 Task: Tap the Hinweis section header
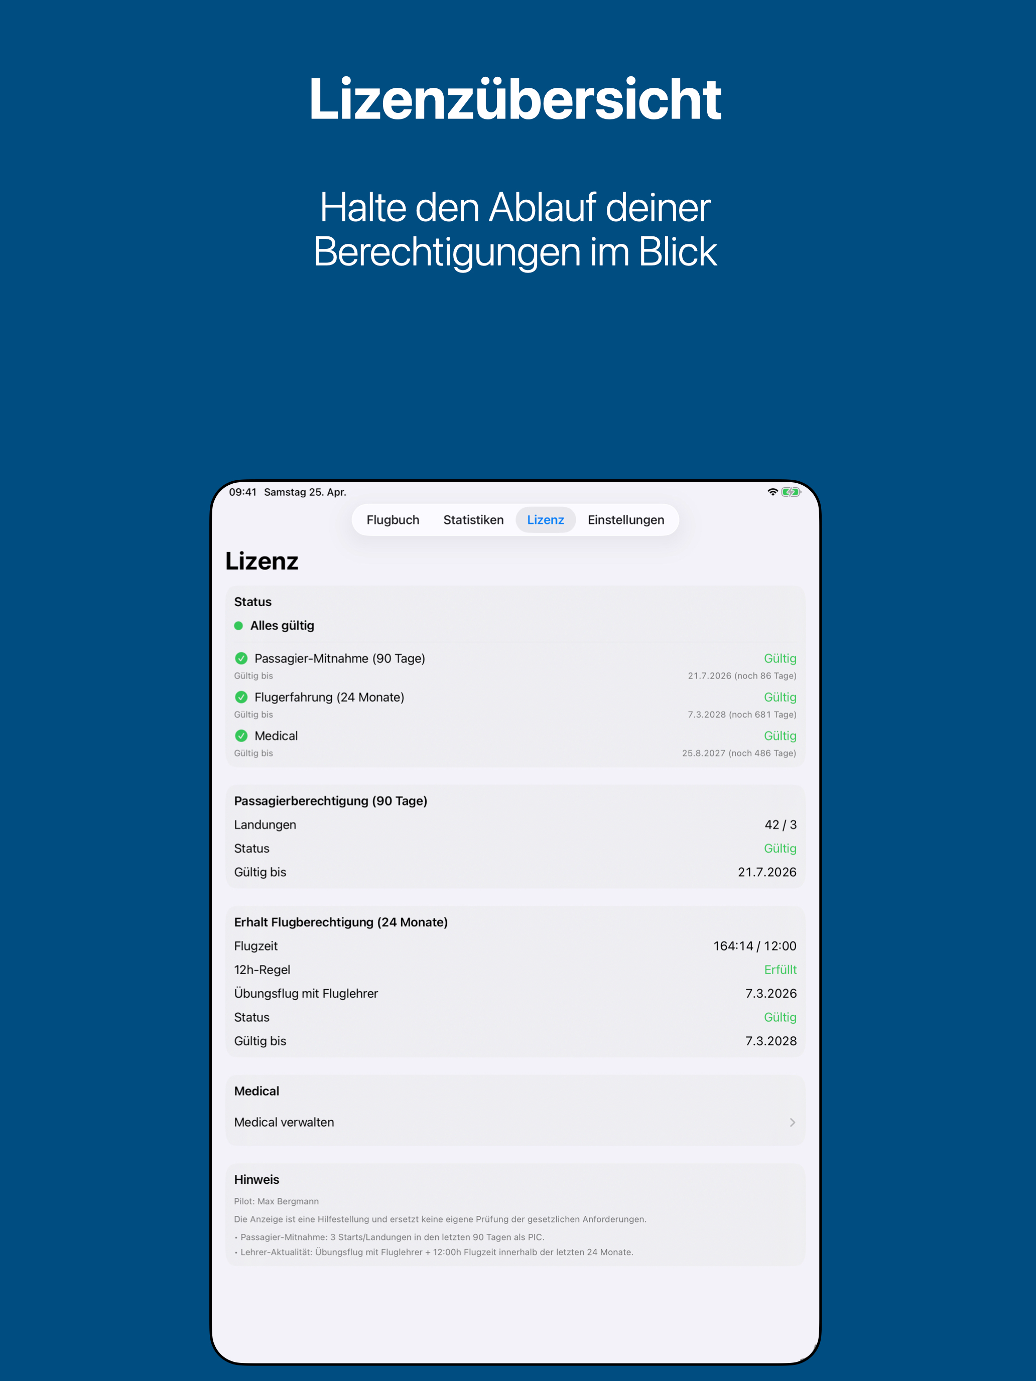(x=256, y=1179)
